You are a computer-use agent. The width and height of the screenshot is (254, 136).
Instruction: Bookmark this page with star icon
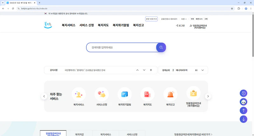coord(232,9)
